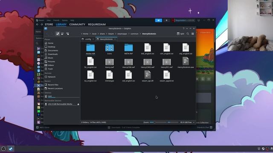The width and height of the screenshot is (273, 153).
Task: Select the HenryFtC.swf file
Action: [167, 63]
